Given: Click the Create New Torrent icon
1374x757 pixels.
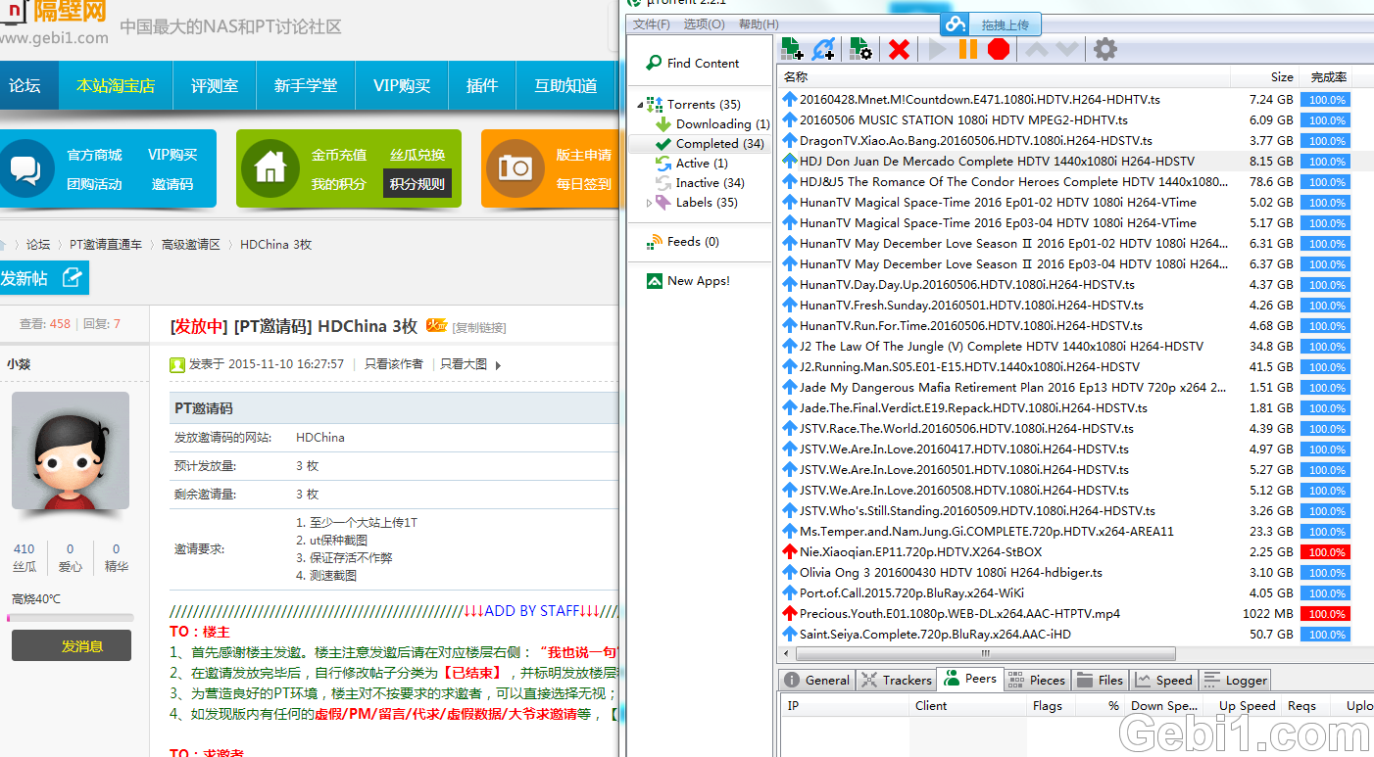Looking at the screenshot, I should click(860, 49).
